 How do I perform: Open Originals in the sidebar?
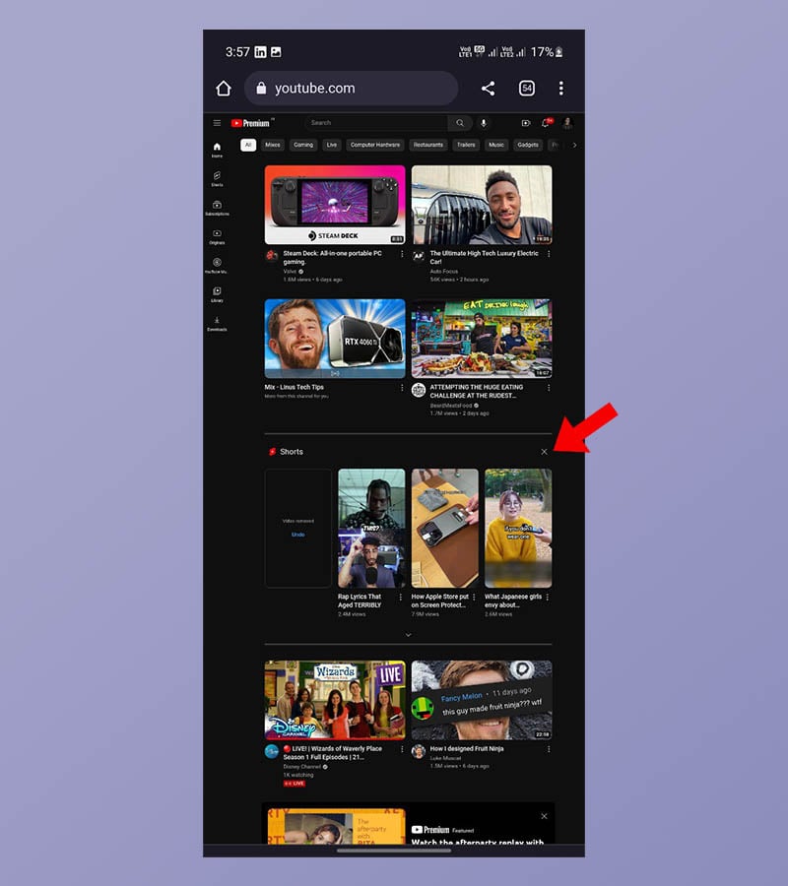click(217, 236)
